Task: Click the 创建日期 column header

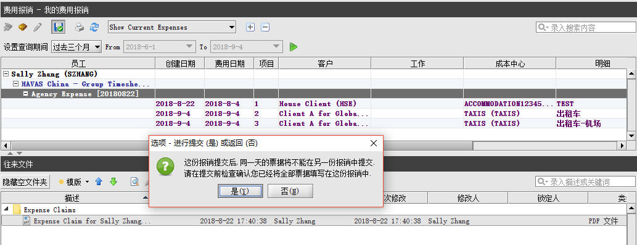Action: pos(179,64)
